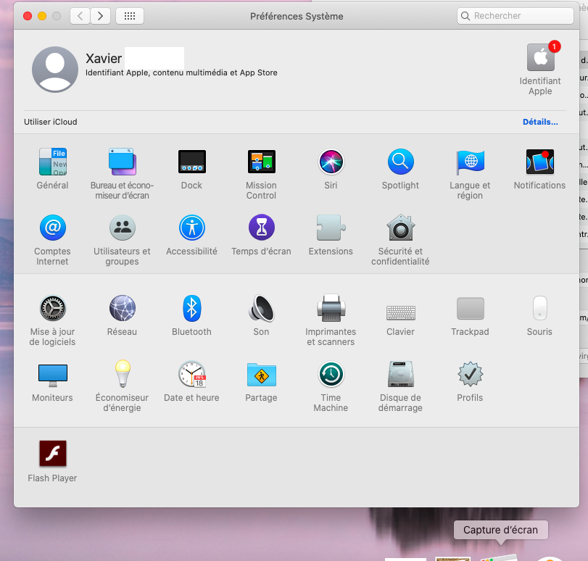Open Imprimantes et scanners pane

(x=331, y=308)
